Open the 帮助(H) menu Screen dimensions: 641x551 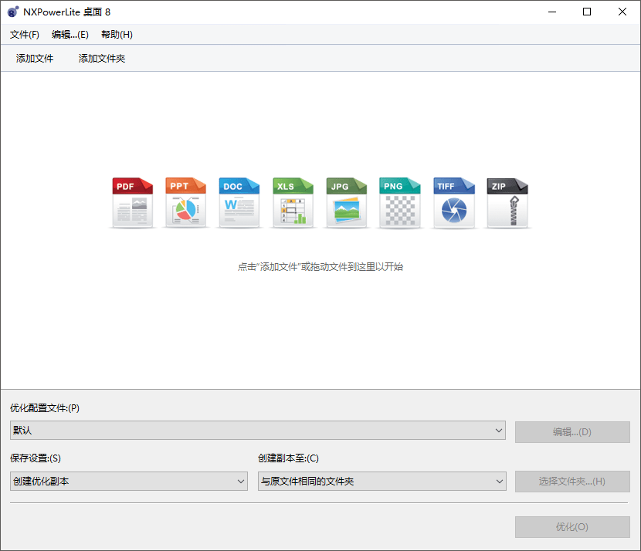116,34
